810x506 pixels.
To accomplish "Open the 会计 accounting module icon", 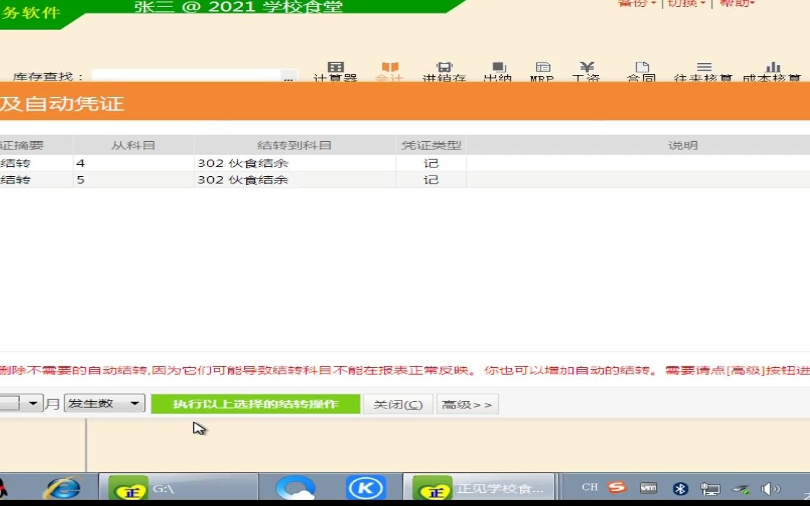I will [389, 72].
